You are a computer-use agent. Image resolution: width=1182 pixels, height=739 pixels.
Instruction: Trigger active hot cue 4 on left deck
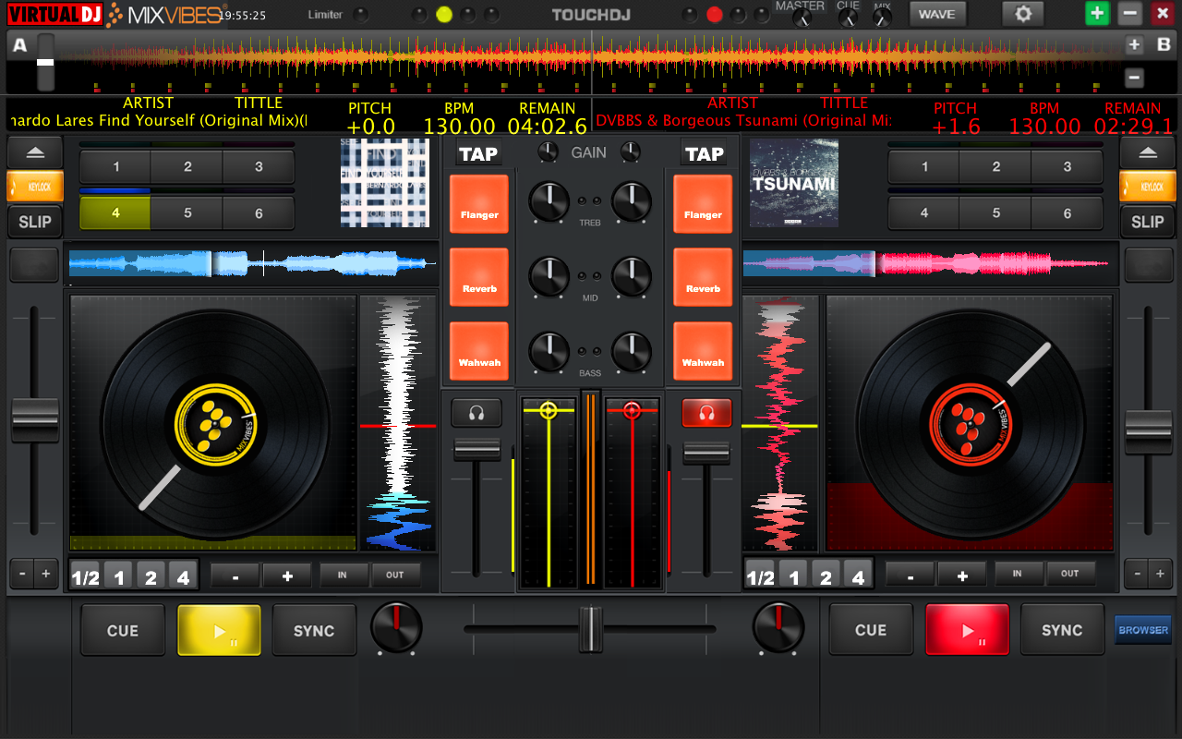point(115,213)
